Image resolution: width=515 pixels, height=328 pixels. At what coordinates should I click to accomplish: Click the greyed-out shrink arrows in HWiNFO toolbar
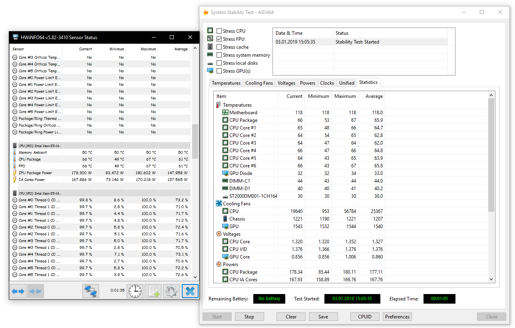[x=35, y=291]
